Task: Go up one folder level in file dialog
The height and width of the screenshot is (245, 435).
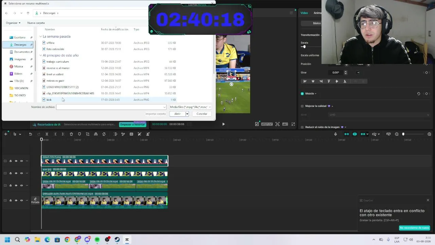Action: [28, 13]
